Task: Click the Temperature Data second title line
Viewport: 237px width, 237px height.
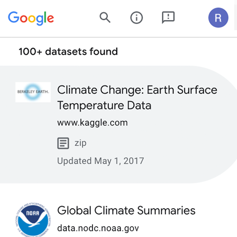Action: coord(104,106)
